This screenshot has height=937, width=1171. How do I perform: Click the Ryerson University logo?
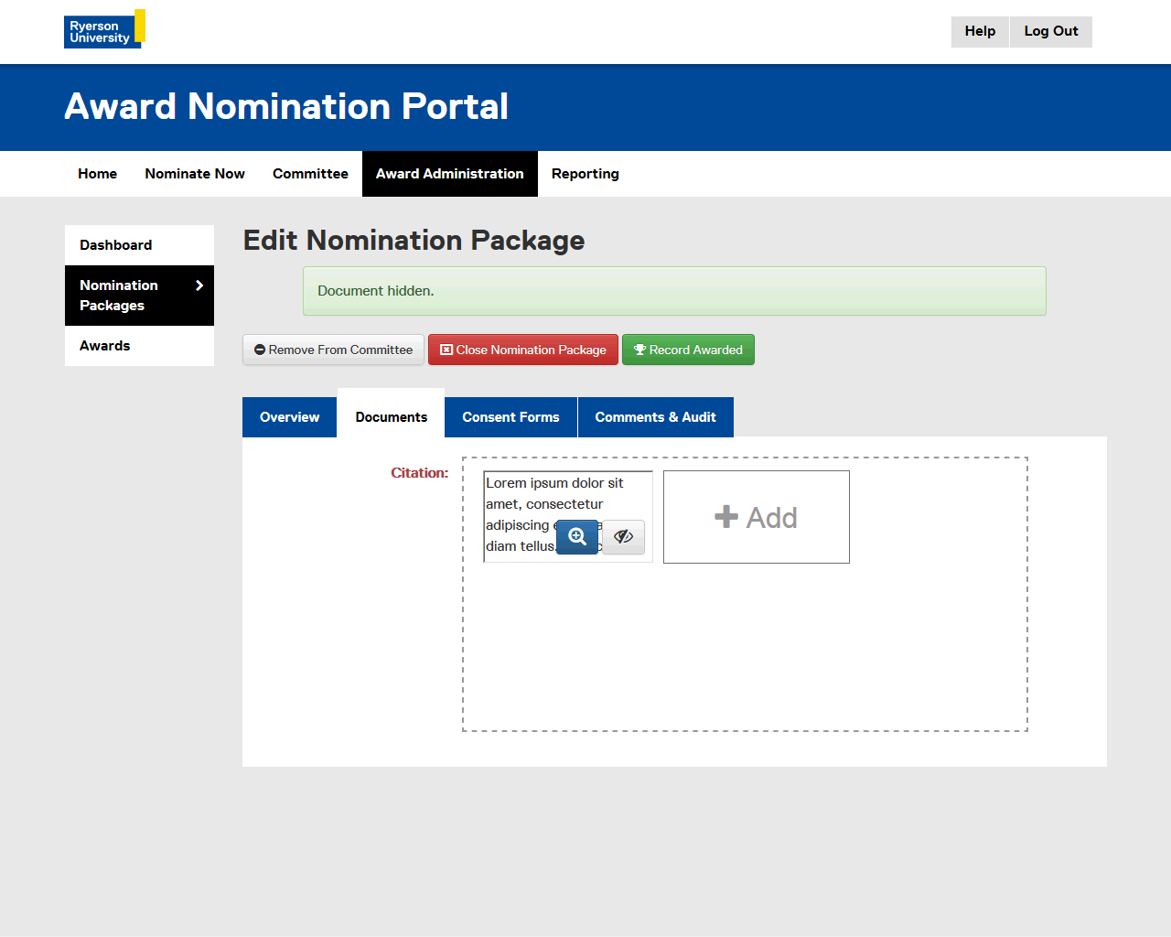[104, 29]
